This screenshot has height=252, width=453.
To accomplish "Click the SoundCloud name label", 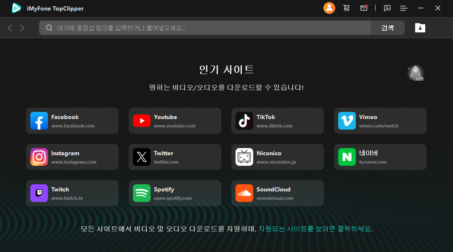I will point(273,189).
